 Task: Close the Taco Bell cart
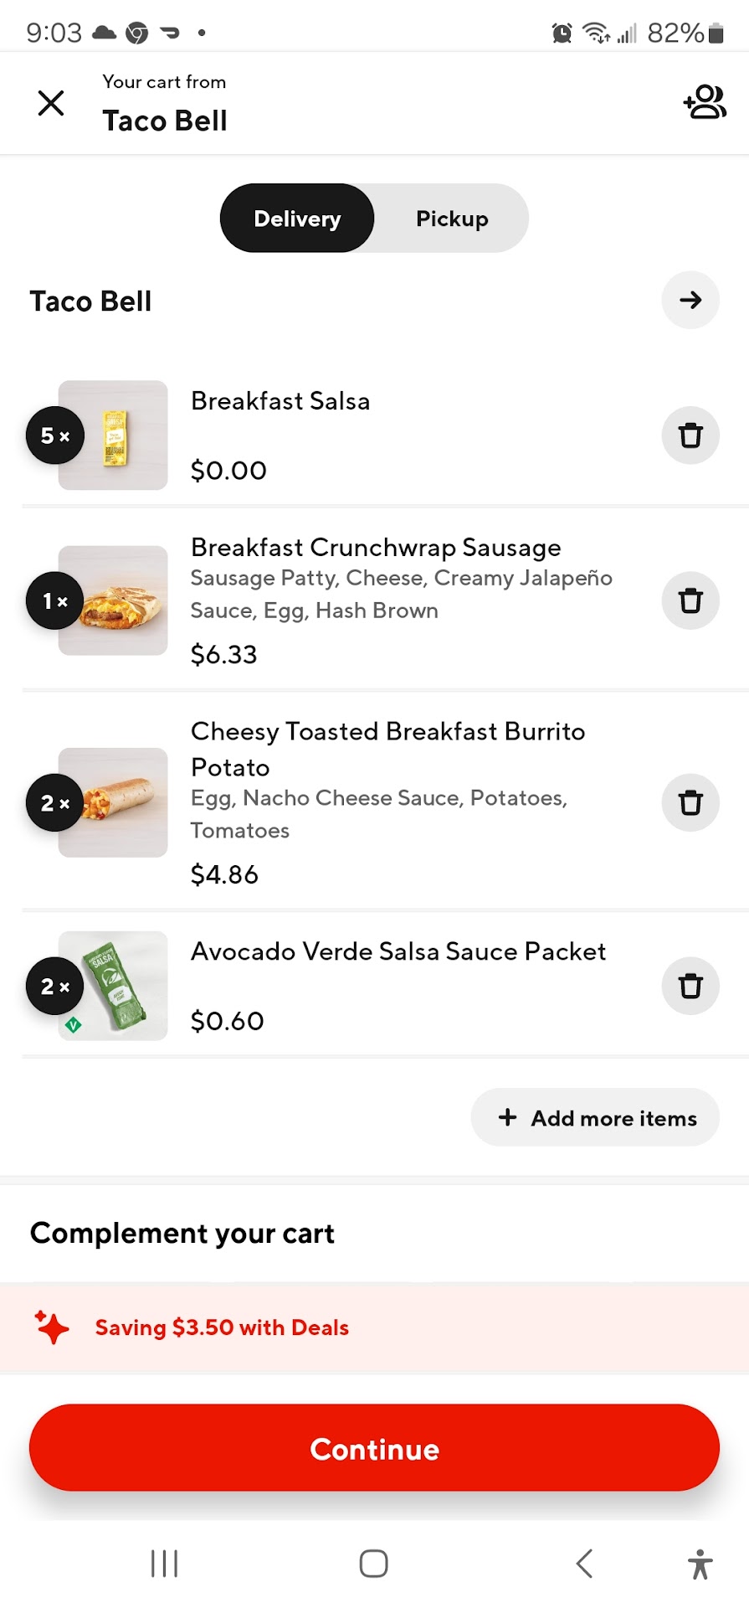tap(51, 103)
